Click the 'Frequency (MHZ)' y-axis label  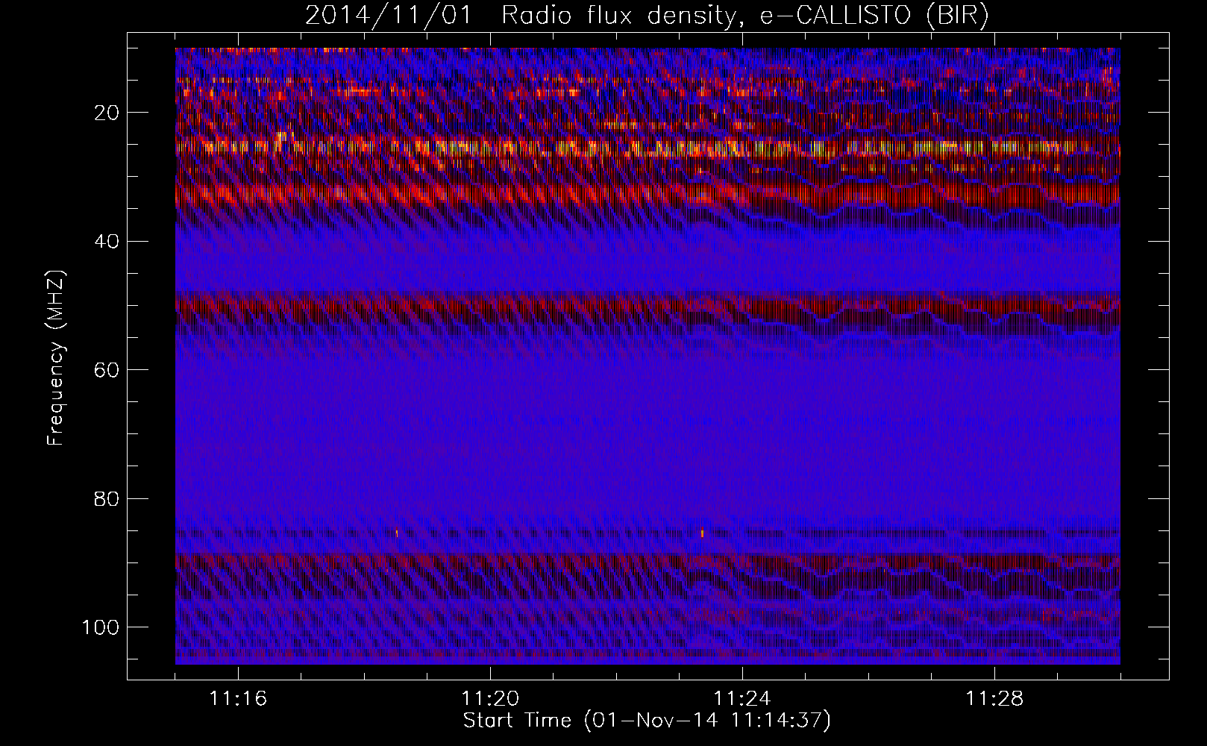(x=56, y=358)
